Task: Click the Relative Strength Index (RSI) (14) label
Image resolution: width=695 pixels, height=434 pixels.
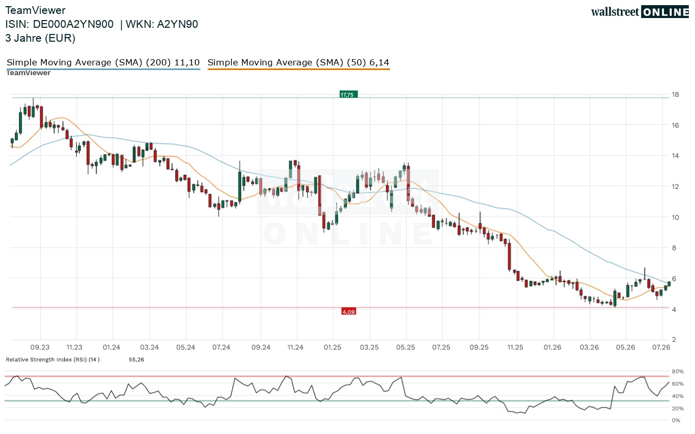Action: (x=53, y=359)
